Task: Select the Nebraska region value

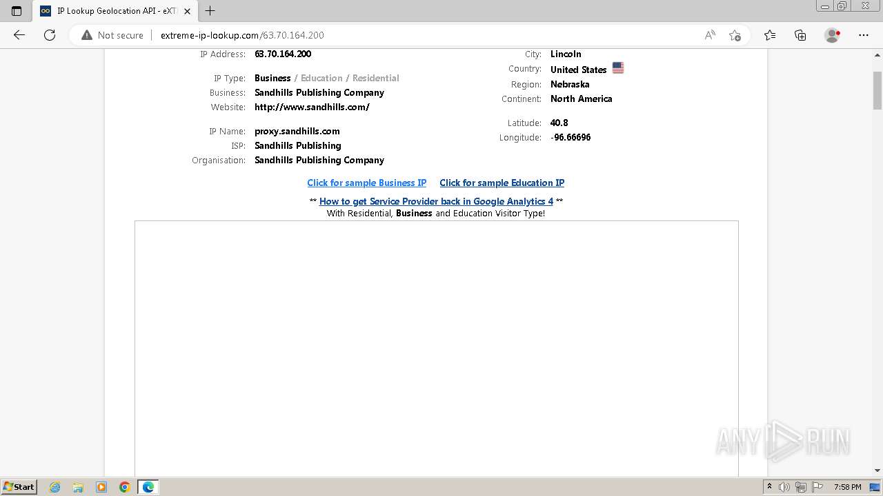Action: click(570, 84)
